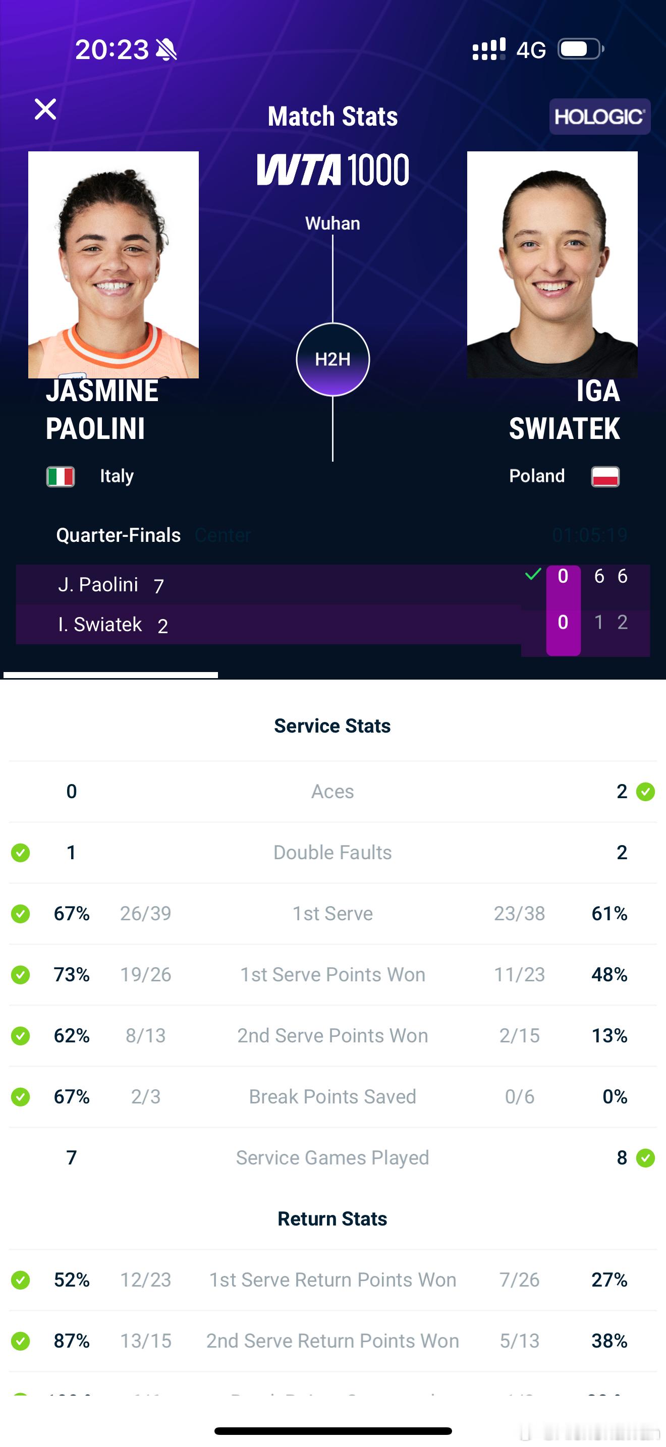Tap the Wuhan tournament name
This screenshot has width=666, height=1447.
332,224
